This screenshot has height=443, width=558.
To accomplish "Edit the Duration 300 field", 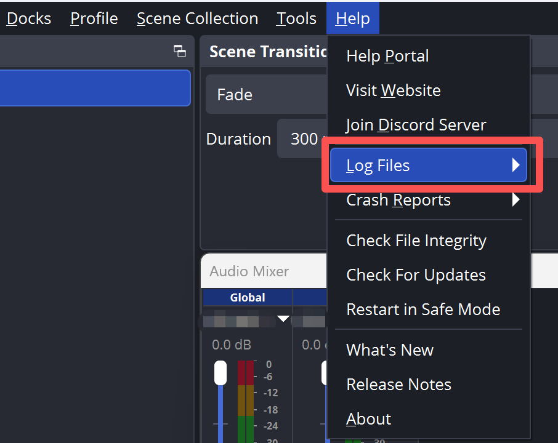I will 302,138.
